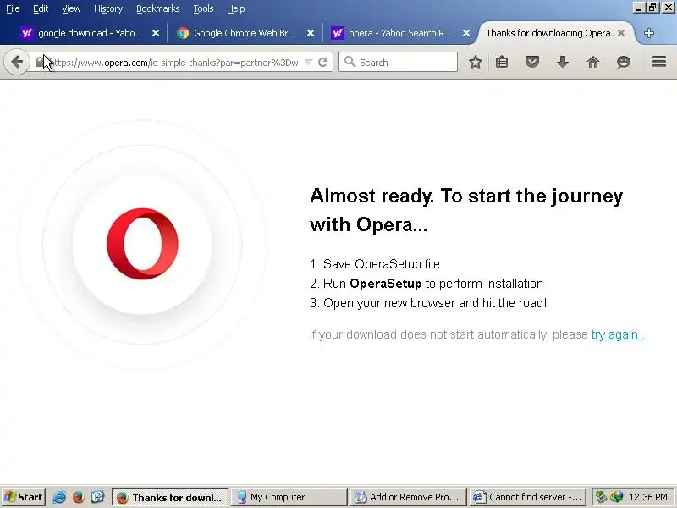Launch Firefox from quick launch
This screenshot has width=677, height=508.
click(x=78, y=497)
